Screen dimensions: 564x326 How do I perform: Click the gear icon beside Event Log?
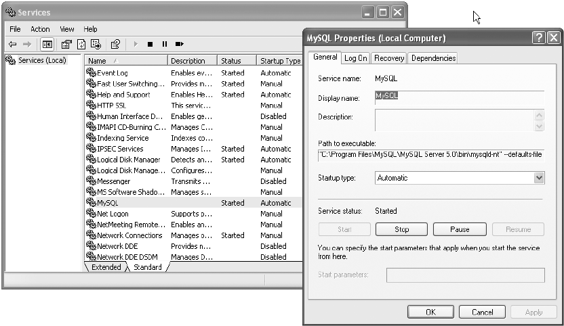91,72
